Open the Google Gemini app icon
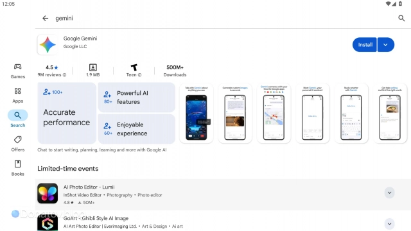This screenshot has width=411, height=231. (48, 44)
